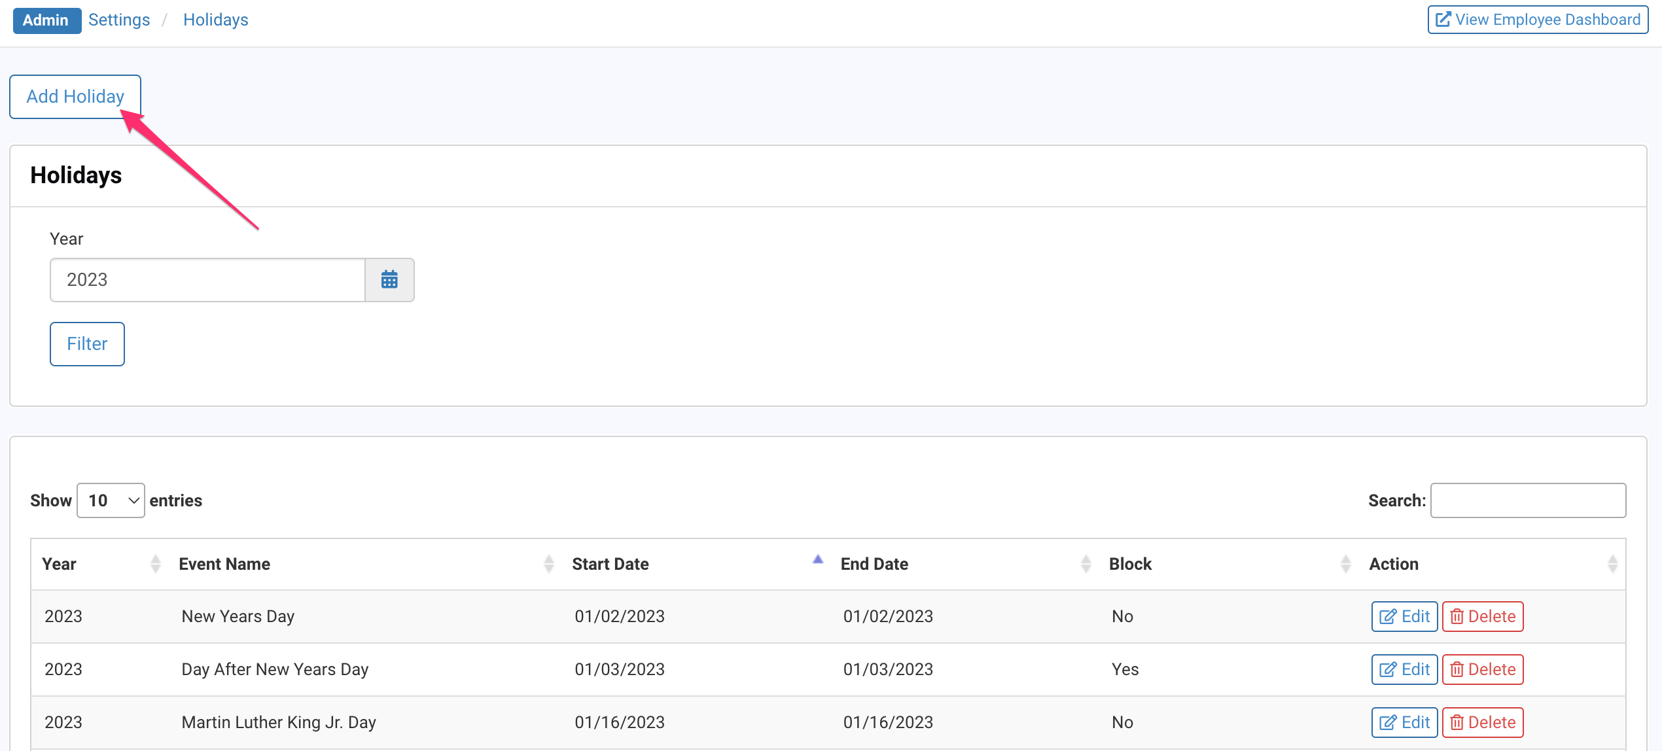The image size is (1662, 751).
Task: Delete Day After New Years Day
Action: 1483,669
